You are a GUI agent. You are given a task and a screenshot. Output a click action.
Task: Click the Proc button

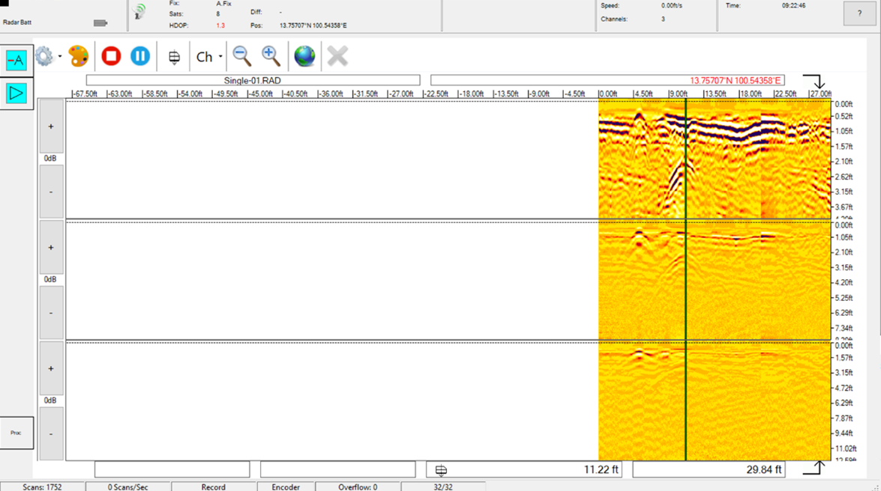[16, 433]
